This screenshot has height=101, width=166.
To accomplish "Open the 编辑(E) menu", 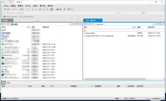I will (13, 6).
